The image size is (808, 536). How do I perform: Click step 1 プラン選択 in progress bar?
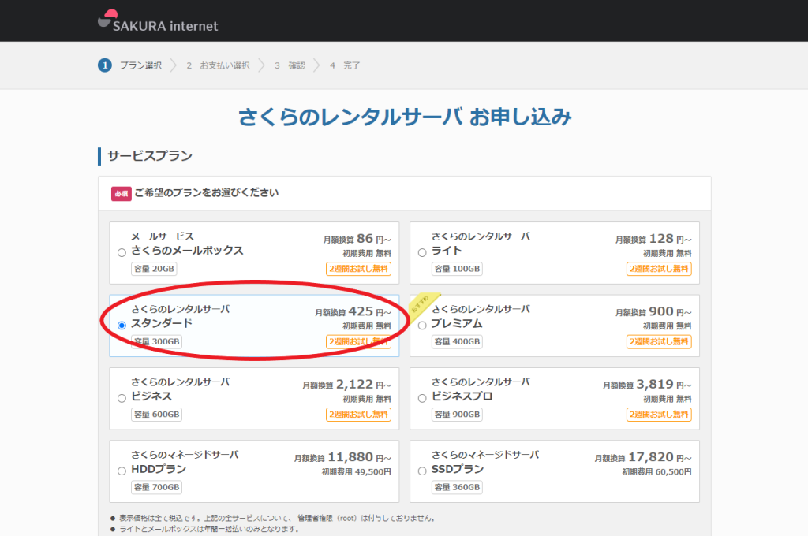130,65
